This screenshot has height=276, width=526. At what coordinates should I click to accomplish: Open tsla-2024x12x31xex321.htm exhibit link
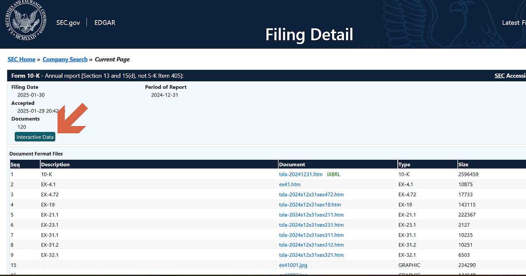pyautogui.click(x=311, y=255)
